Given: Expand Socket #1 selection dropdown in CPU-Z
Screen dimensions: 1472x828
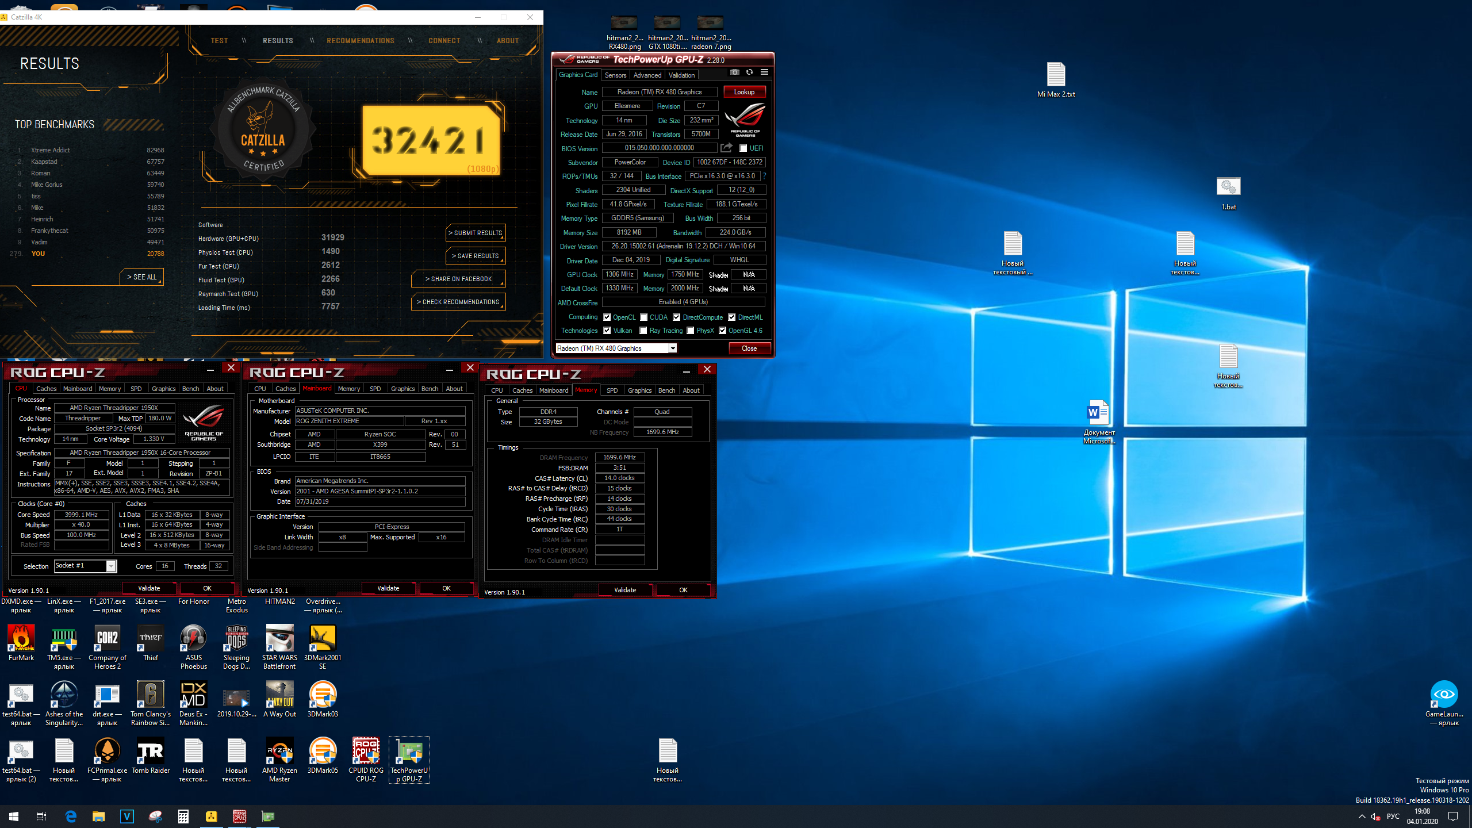Looking at the screenshot, I should point(111,566).
